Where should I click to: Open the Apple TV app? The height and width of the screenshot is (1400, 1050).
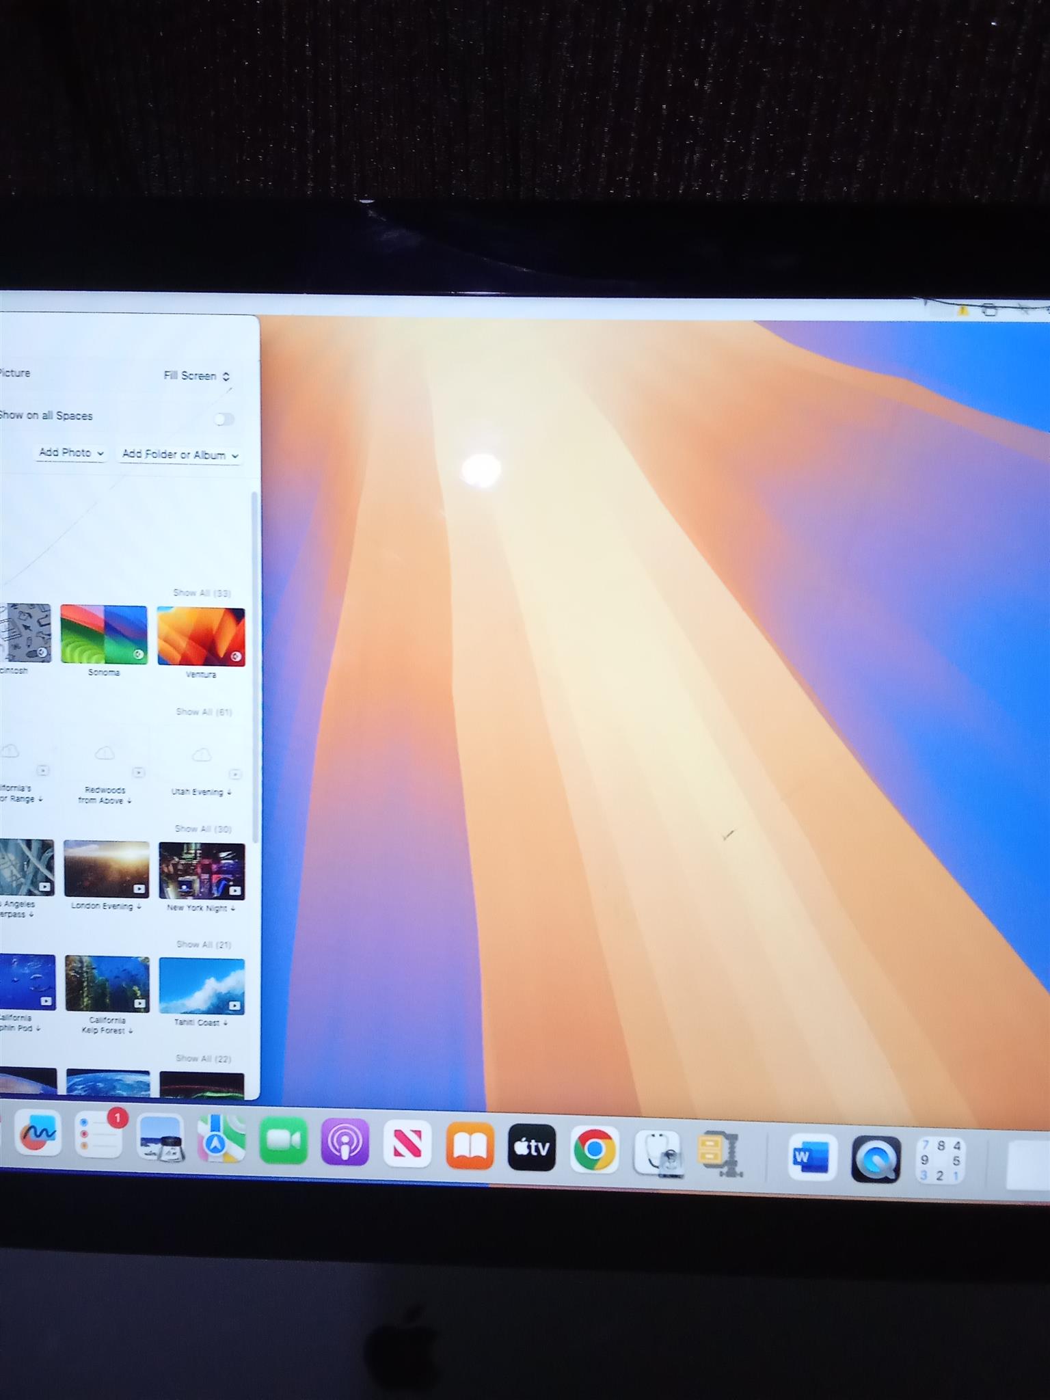(x=532, y=1148)
